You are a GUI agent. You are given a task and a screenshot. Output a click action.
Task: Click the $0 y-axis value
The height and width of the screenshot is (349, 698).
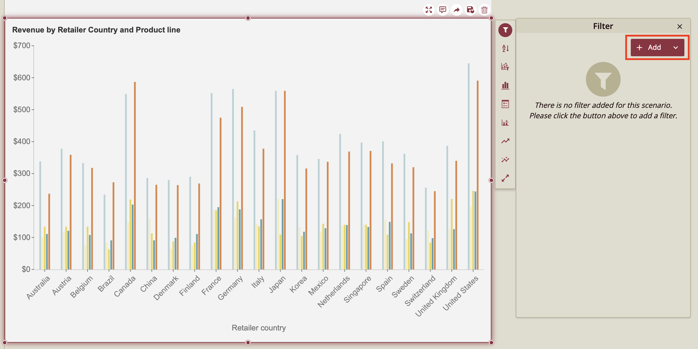26,269
